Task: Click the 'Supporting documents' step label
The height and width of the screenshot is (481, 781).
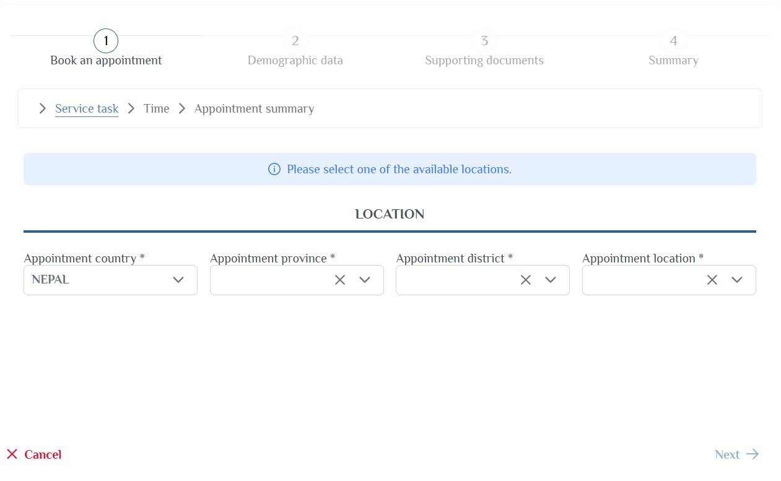Action: [x=484, y=61]
